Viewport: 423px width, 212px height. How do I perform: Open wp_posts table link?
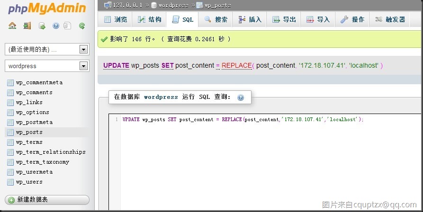click(x=29, y=132)
